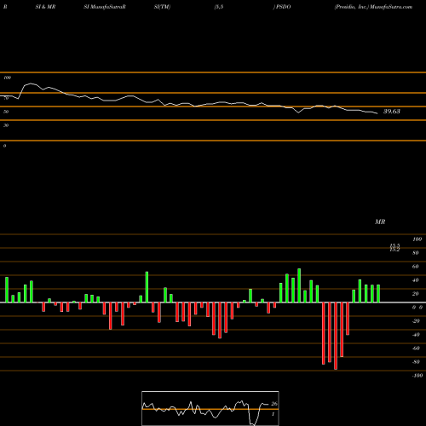This screenshot has height=426, width=426.
Task: Click the tallest green bar near 50
Action: click(299, 285)
